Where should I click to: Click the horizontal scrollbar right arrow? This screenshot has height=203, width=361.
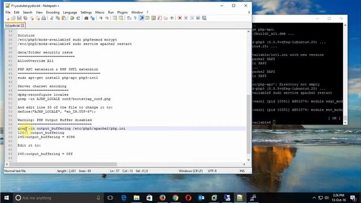(244, 164)
